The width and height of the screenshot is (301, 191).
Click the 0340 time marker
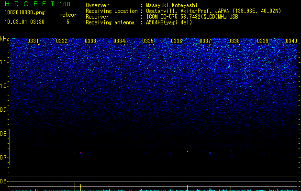[x=291, y=41]
